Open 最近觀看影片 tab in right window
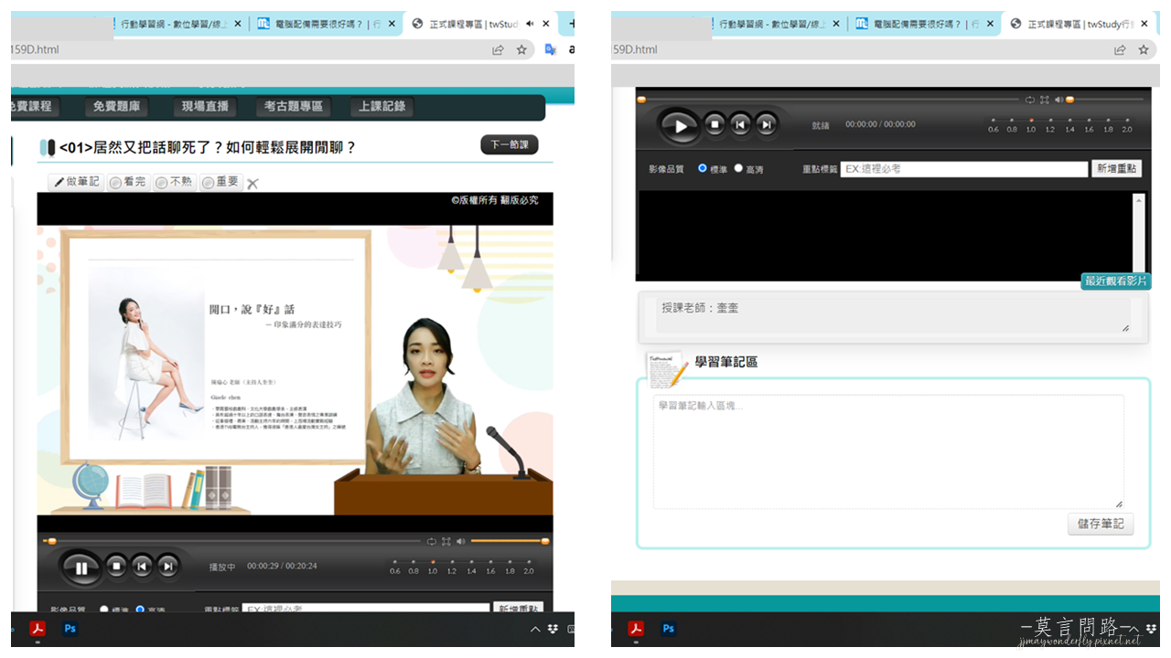Image resolution: width=1171 pixels, height=658 pixels. coord(1116,281)
